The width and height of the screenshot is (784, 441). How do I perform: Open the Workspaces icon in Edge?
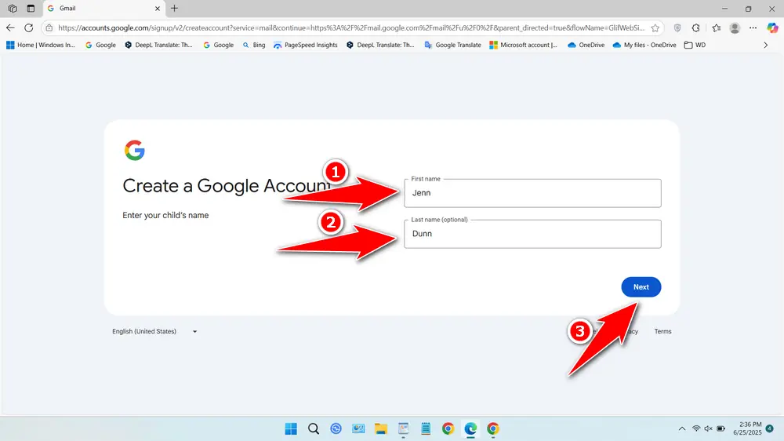coord(13,9)
